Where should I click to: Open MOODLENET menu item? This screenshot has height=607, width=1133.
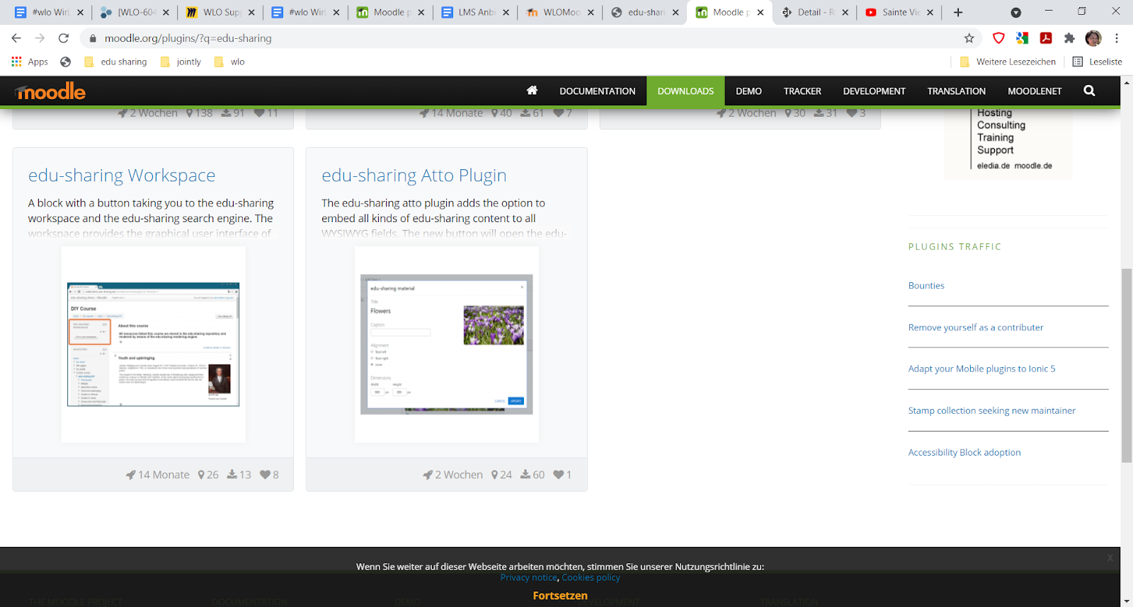(1035, 91)
